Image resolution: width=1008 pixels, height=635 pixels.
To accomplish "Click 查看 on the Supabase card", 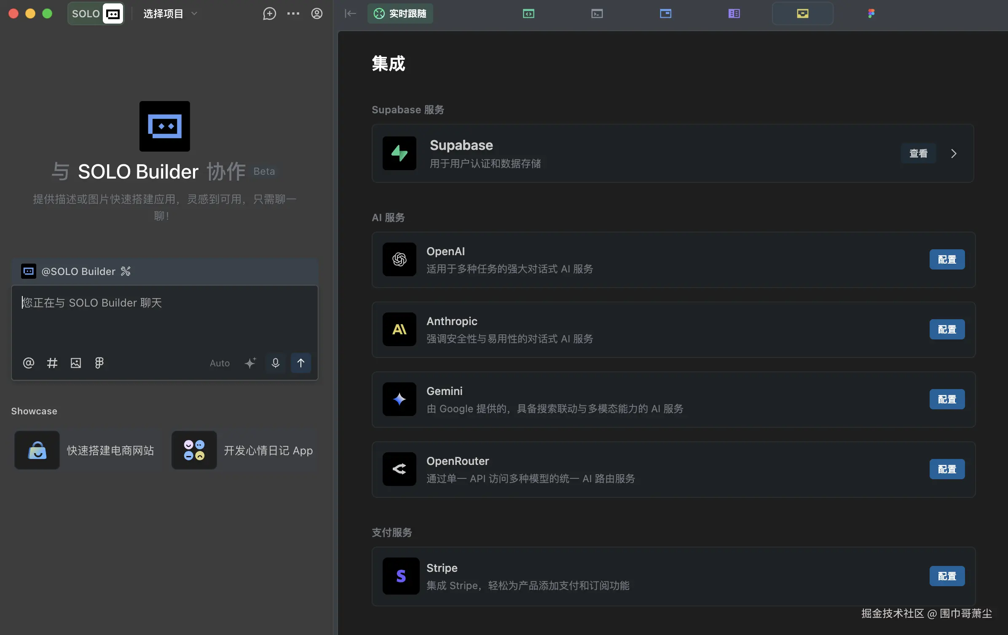I will 919,153.
